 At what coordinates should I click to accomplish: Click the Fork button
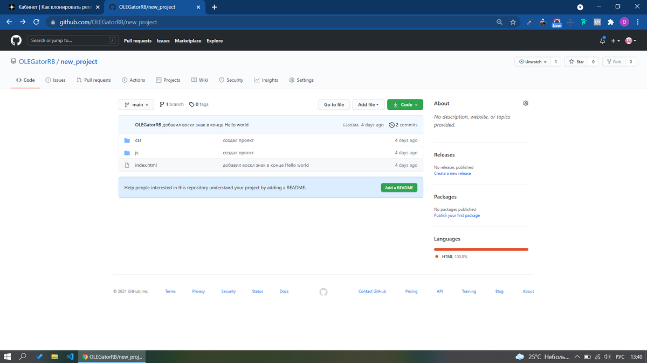click(614, 62)
